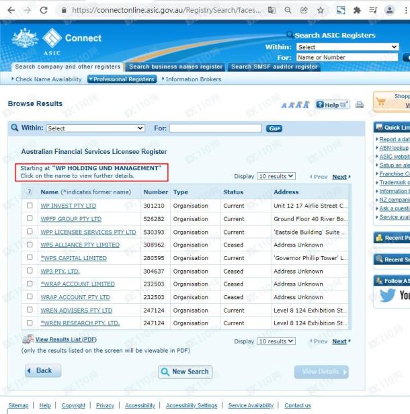The width and height of the screenshot is (410, 414).
Task: Click the Status column header
Action: pyautogui.click(x=233, y=192)
